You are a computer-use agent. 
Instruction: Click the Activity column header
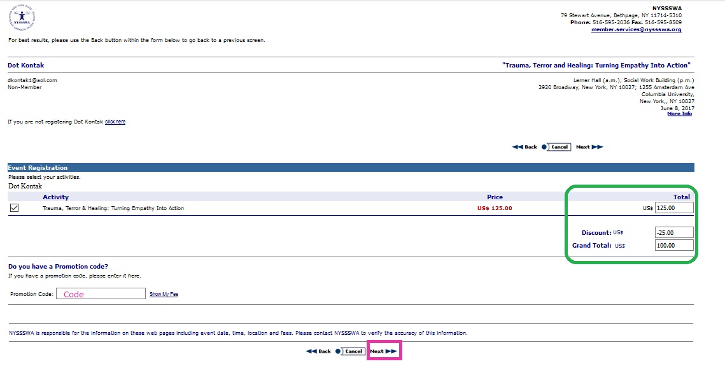(x=56, y=197)
